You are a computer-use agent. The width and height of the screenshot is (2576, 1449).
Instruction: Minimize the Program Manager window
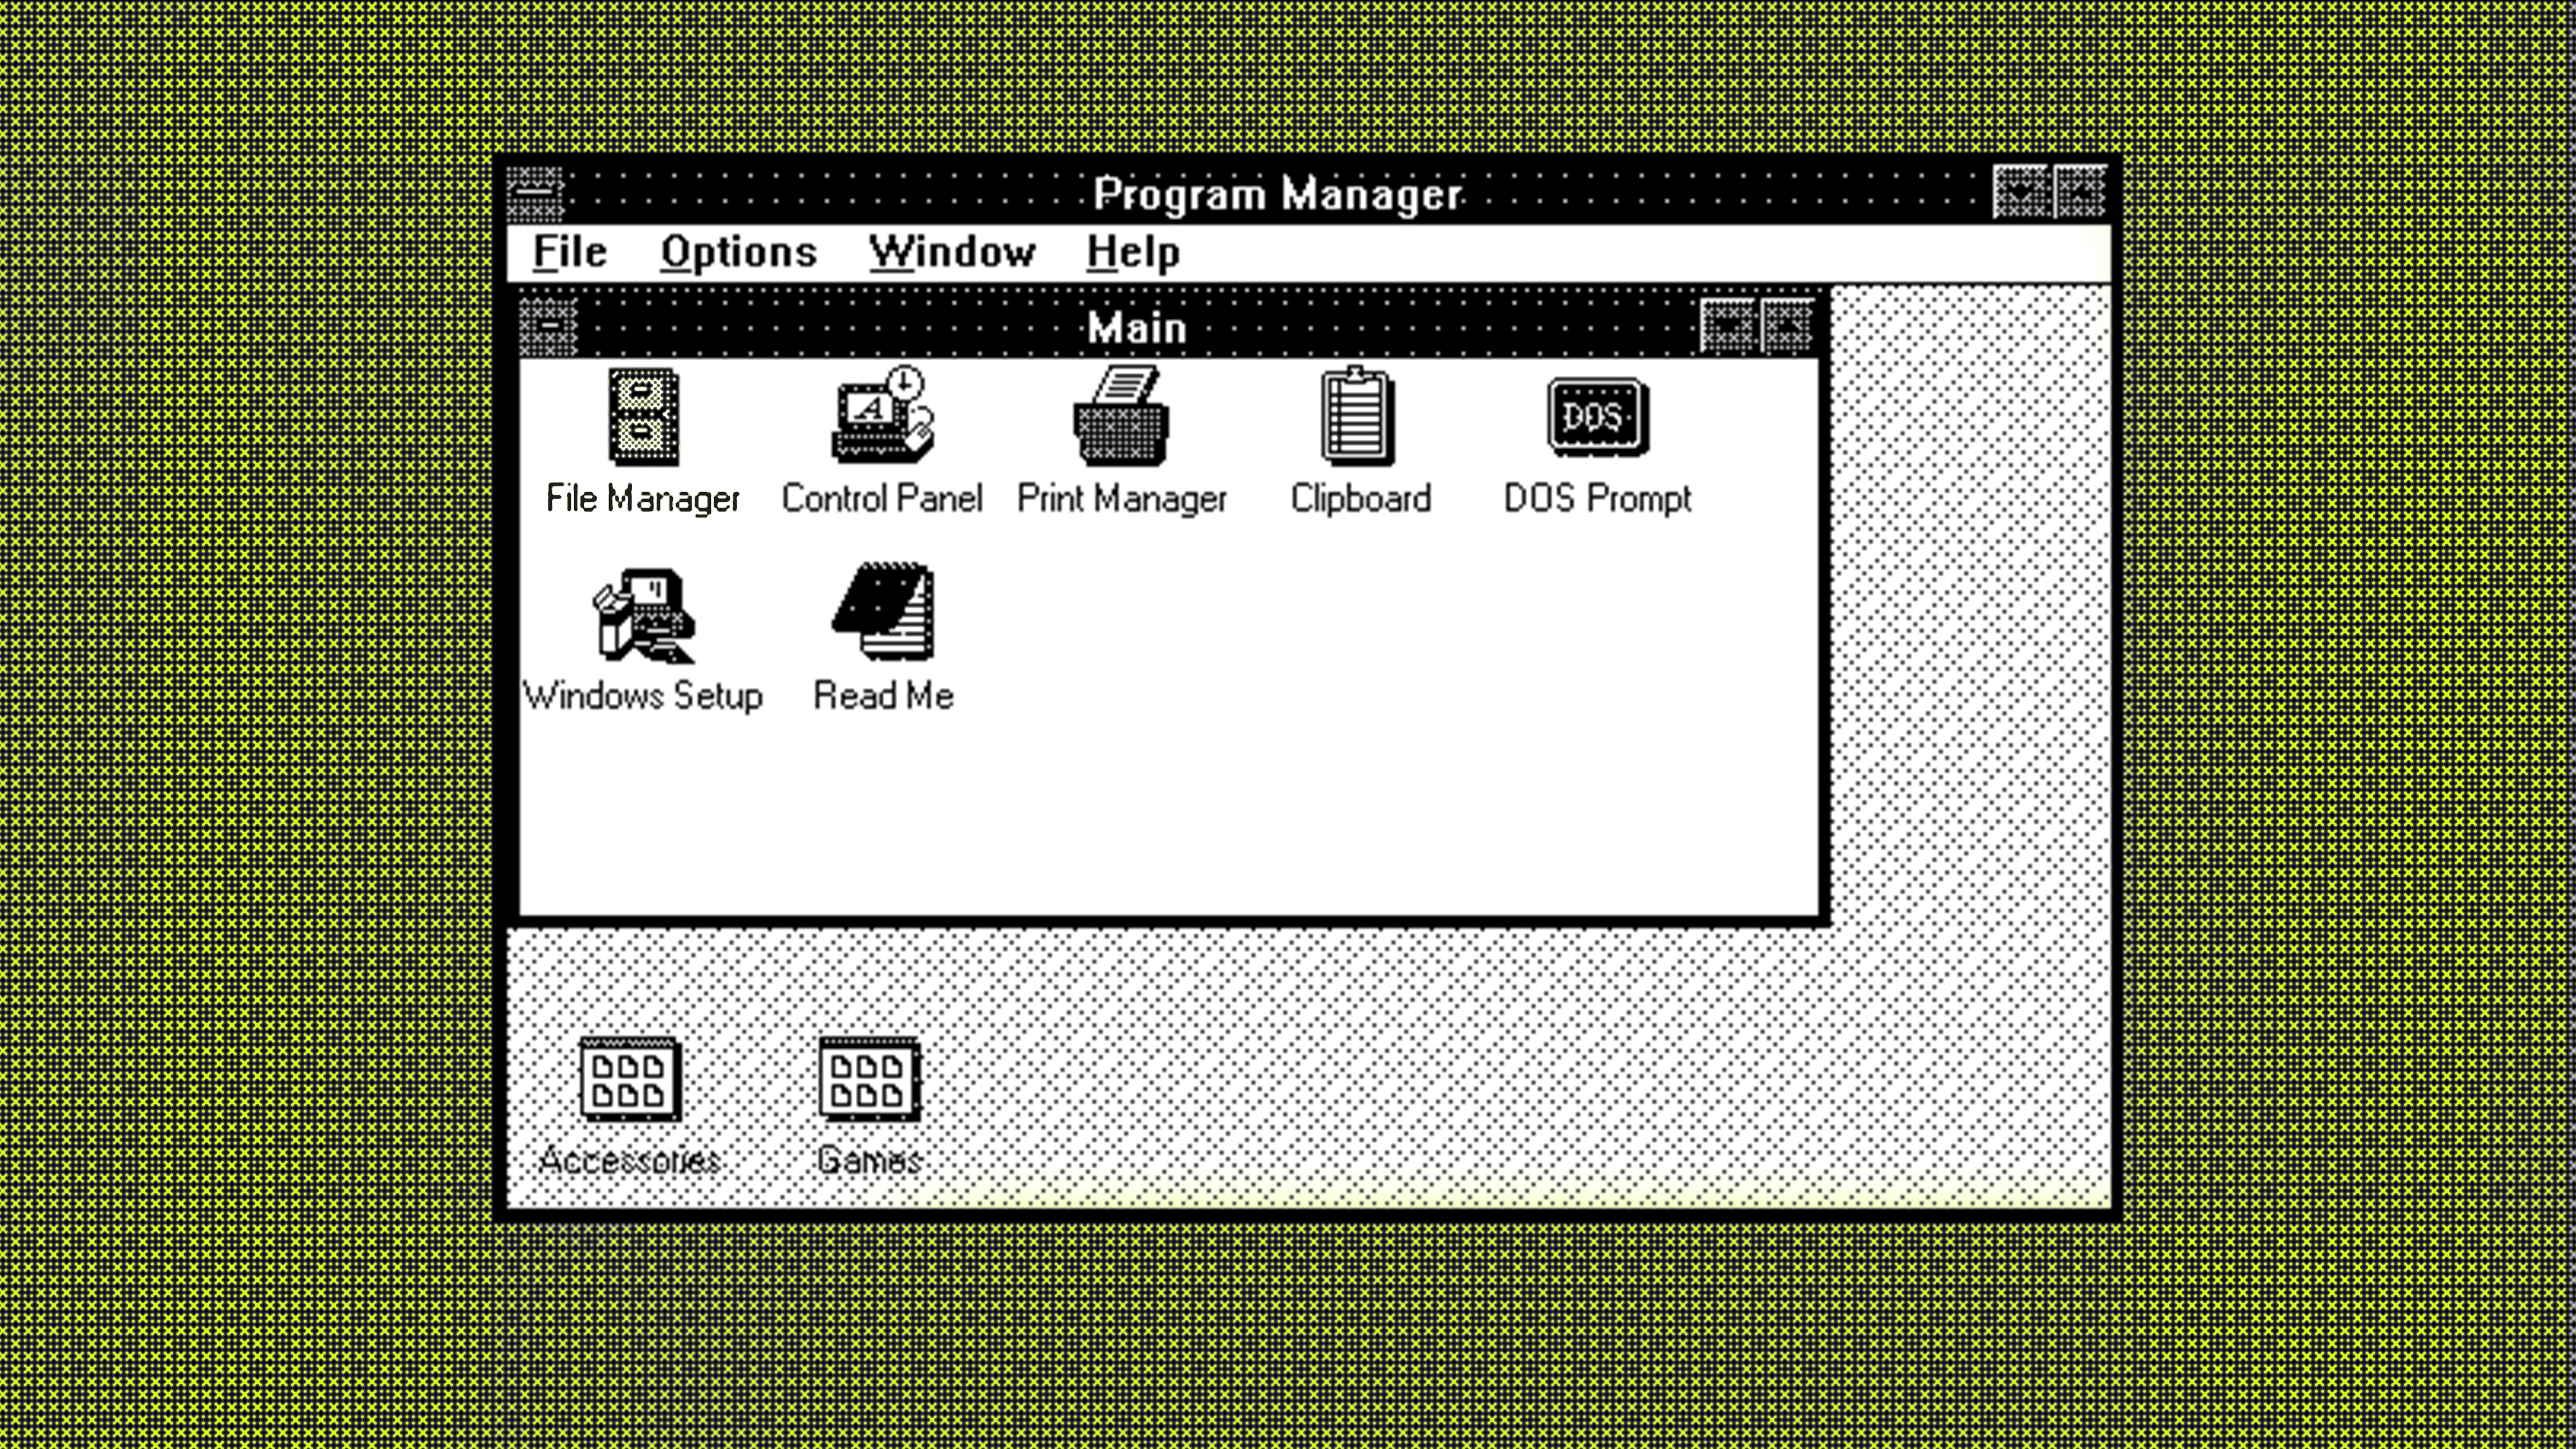(2020, 192)
